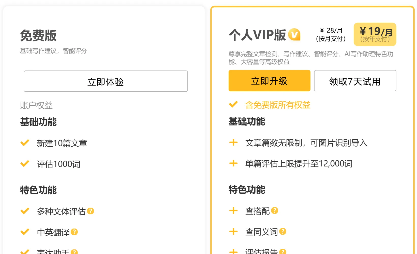Click the help icon next to 查搭配
Image resolution: width=417 pixels, height=254 pixels.
pos(275,210)
